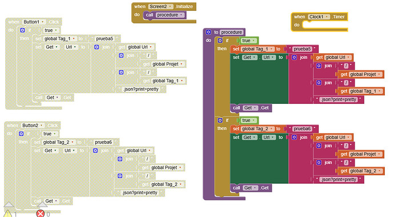394x217 pixels.
Task: Click outer join gear in Button2.Click block
Action: [95, 150]
